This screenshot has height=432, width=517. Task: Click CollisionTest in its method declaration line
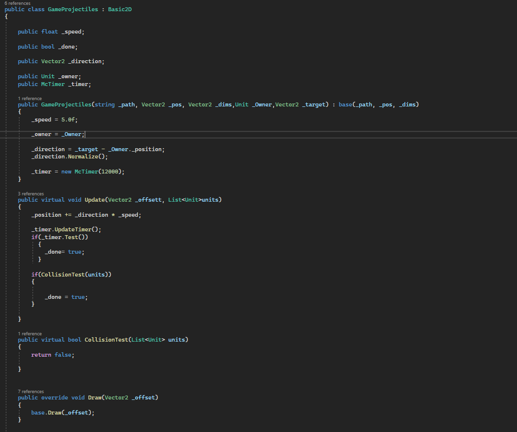coord(106,340)
